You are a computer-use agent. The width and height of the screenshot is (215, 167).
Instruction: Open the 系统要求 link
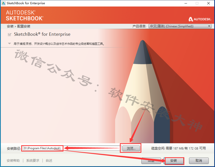click(x=33, y=160)
